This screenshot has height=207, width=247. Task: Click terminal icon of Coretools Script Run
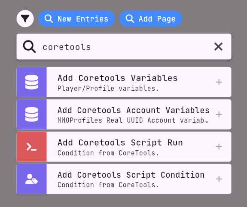[31, 147]
